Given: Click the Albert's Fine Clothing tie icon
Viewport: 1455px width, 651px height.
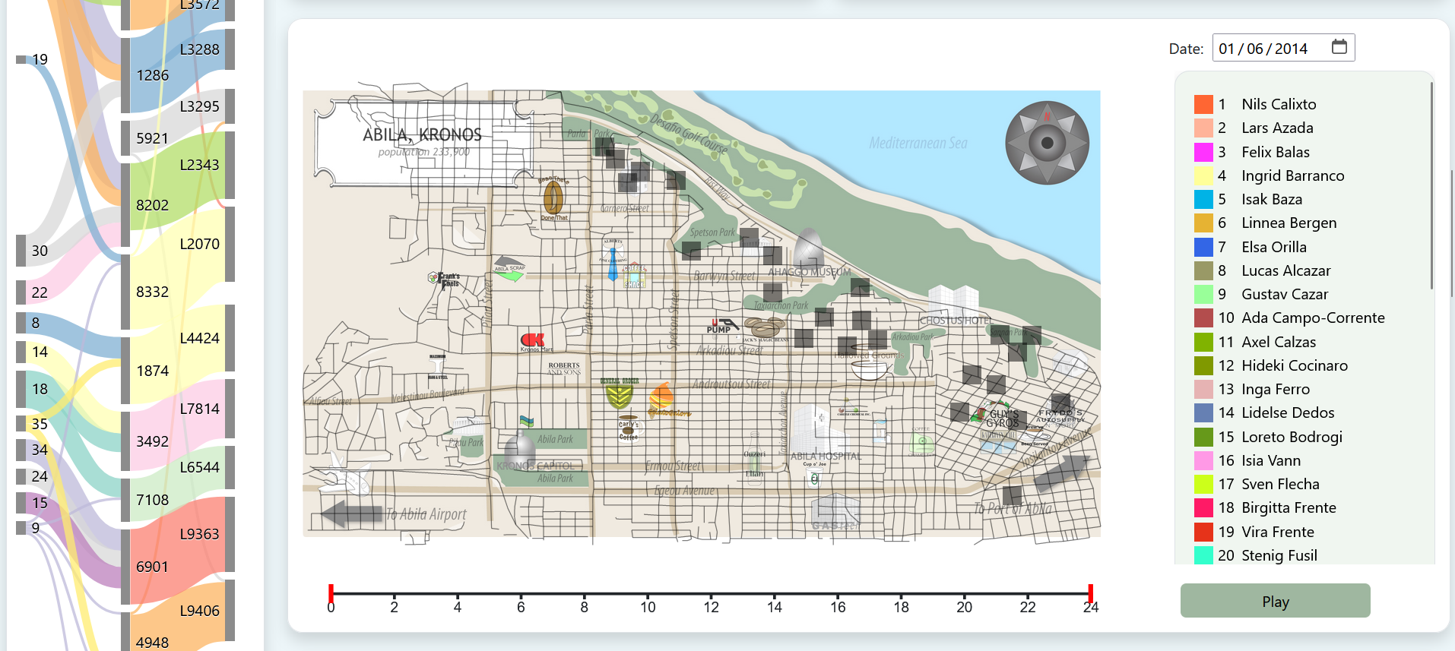Looking at the screenshot, I should point(613,260).
